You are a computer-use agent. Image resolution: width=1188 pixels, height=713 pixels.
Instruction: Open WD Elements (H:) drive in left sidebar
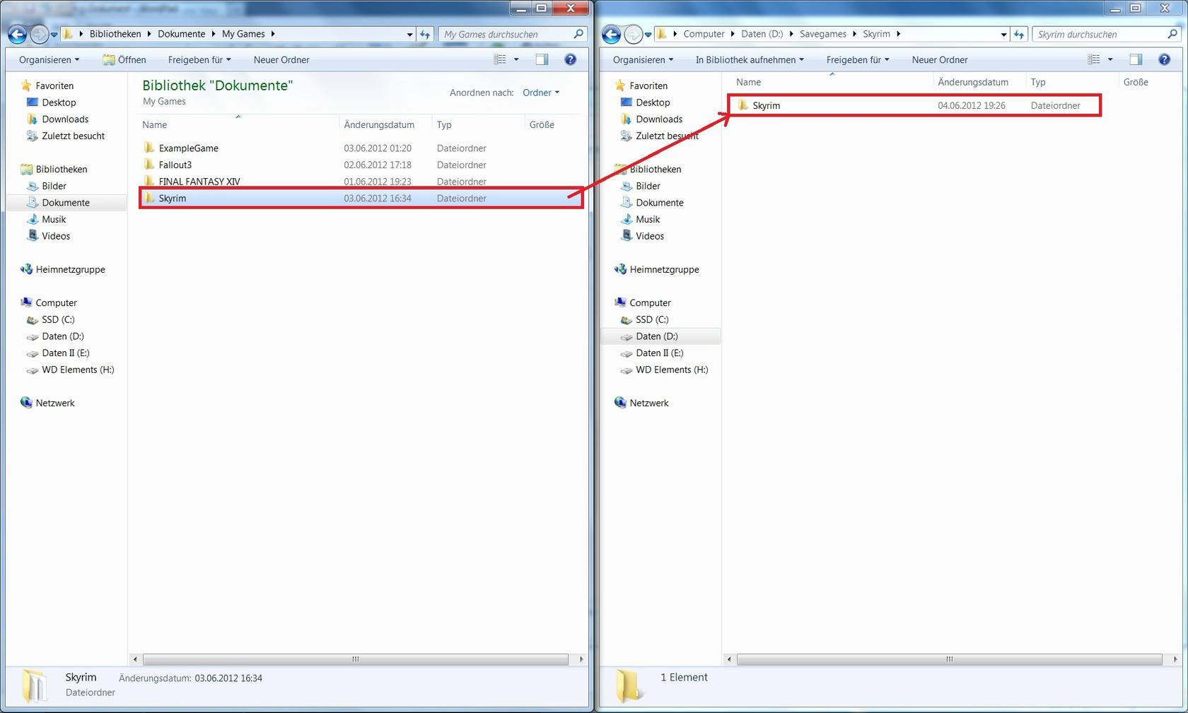point(77,370)
